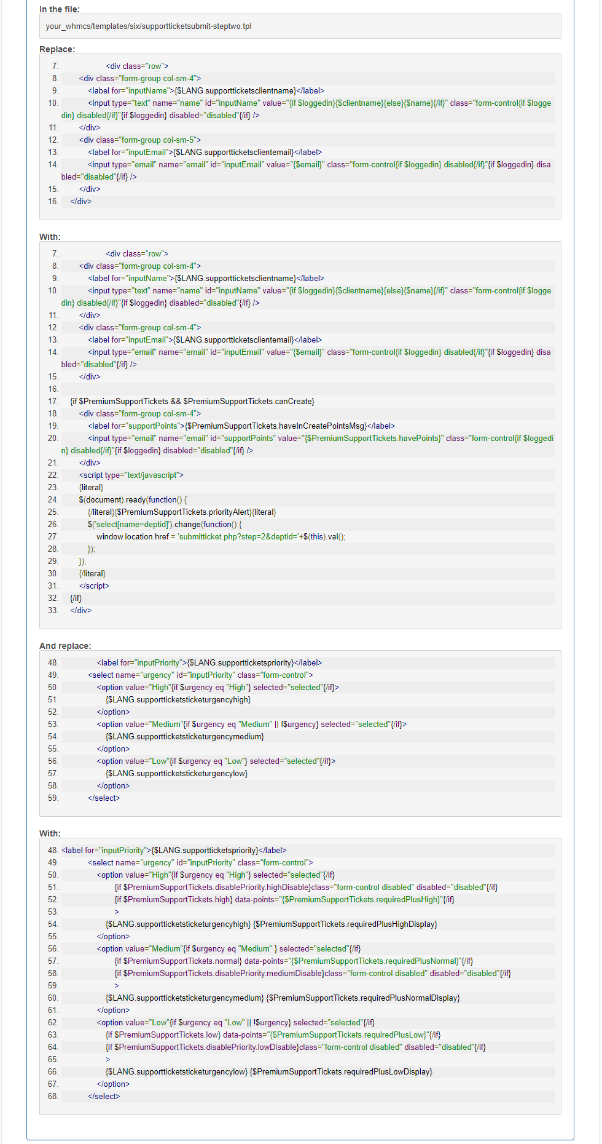Select the line with form-group col-sm-5 div
The height and width of the screenshot is (1144, 602).
click(140, 140)
